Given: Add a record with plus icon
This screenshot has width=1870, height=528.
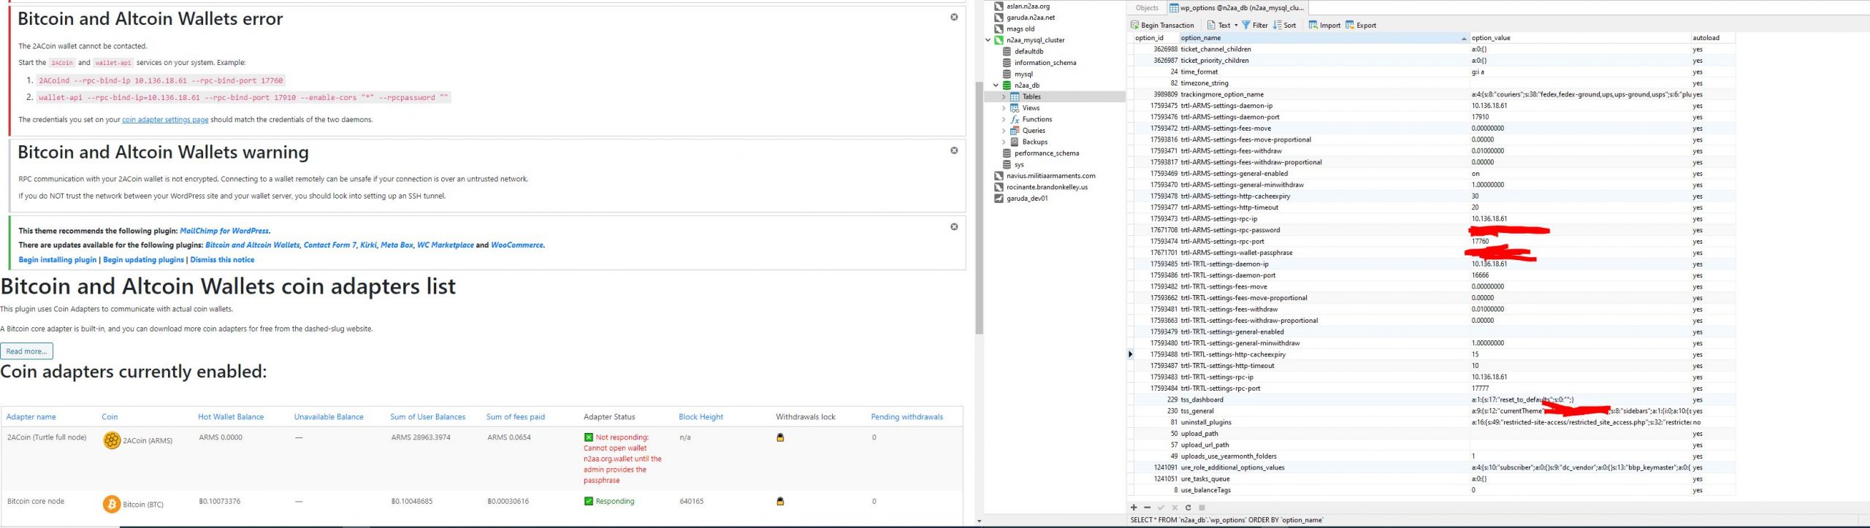Looking at the screenshot, I should click(x=1134, y=508).
